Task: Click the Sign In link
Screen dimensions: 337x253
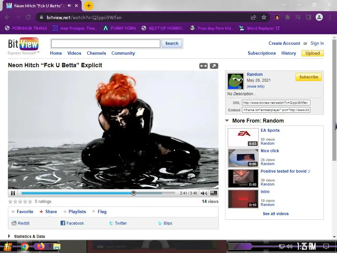Action: tap(317, 43)
